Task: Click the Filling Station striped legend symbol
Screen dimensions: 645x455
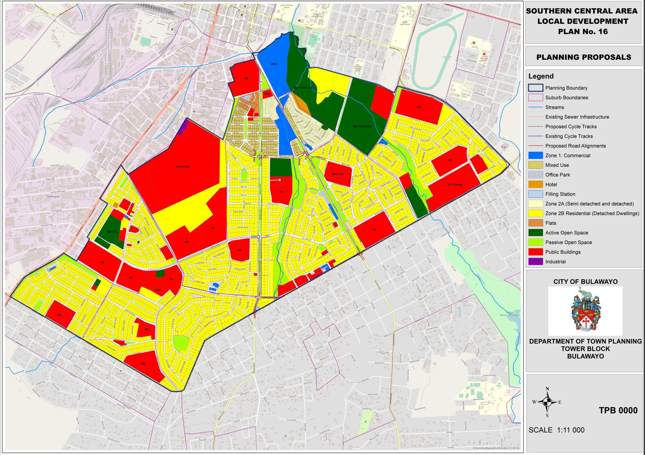Action: pyautogui.click(x=535, y=194)
